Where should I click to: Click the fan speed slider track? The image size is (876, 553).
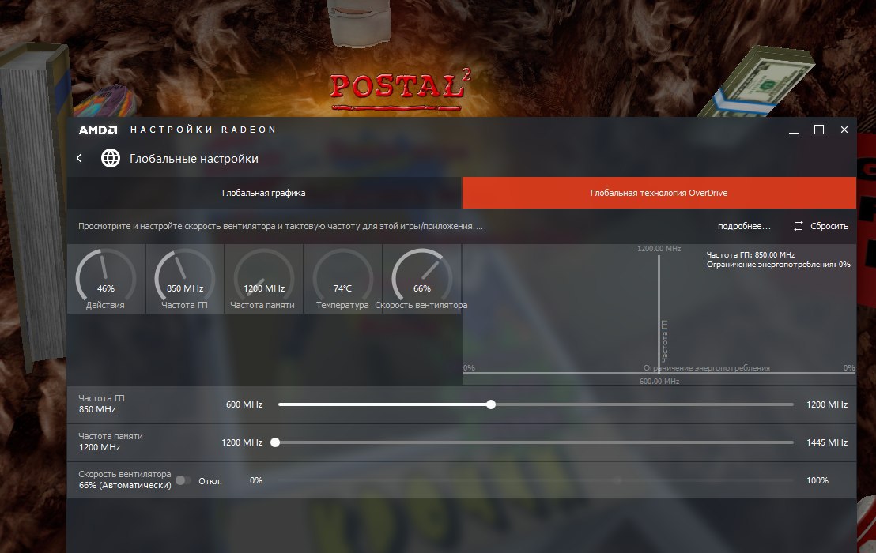pos(536,480)
